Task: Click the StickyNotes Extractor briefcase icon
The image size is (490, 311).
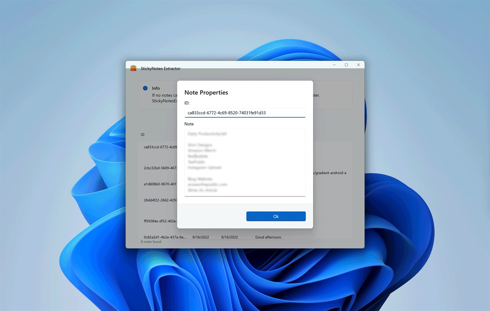Action: coord(134,68)
